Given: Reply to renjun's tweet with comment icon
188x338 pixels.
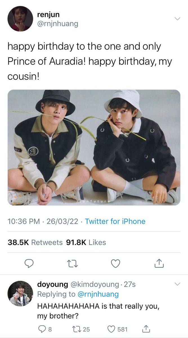Looking at the screenshot, I should coord(29,263).
